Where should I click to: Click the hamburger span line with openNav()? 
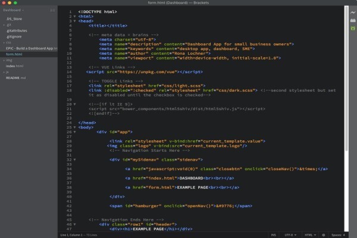(x=181, y=206)
